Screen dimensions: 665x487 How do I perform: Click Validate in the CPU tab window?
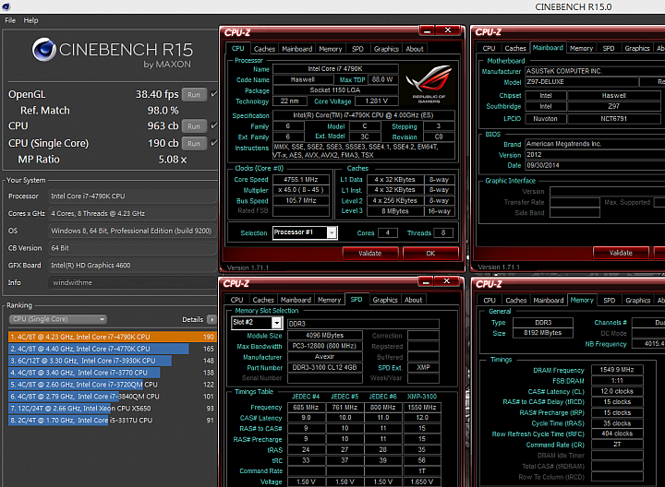369,254
